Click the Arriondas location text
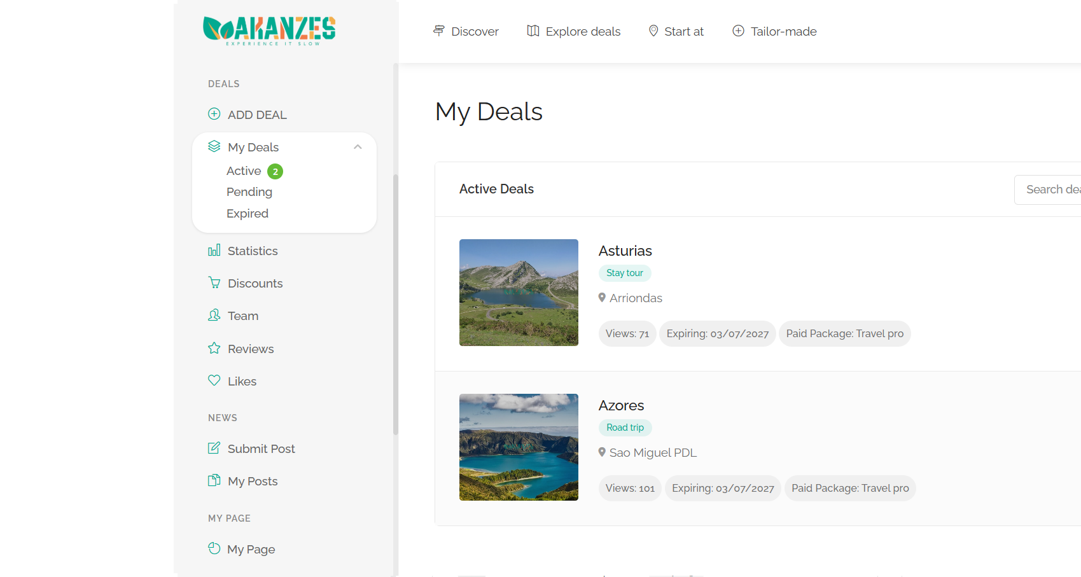 [636, 298]
